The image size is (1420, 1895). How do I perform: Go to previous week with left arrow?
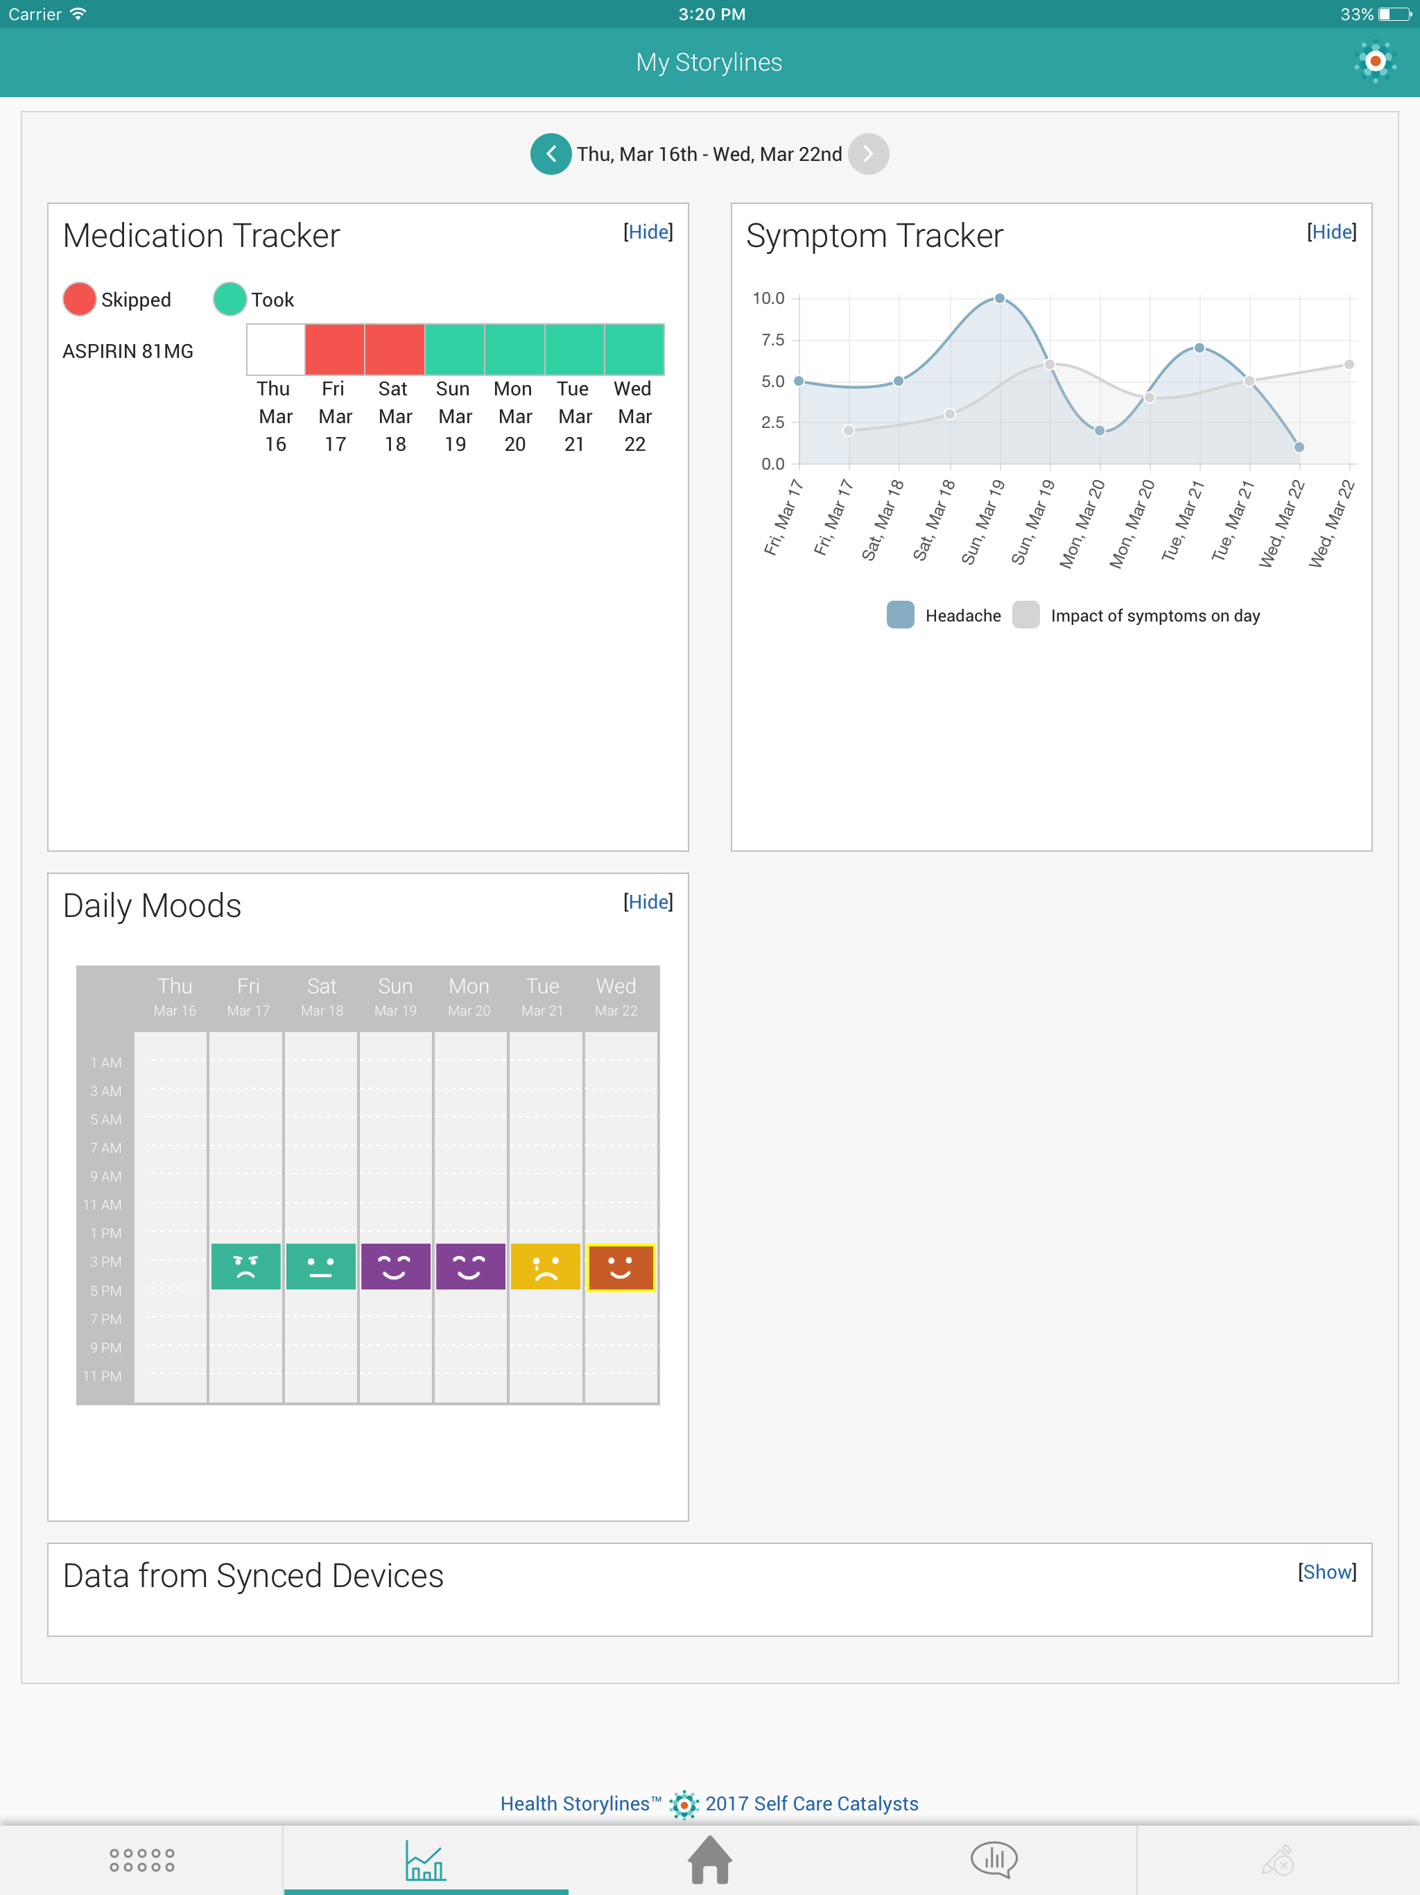click(551, 154)
